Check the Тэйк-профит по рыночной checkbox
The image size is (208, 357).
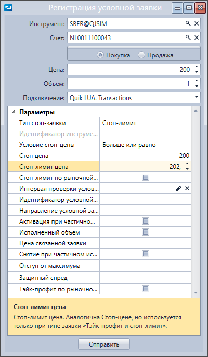[x=145, y=289]
